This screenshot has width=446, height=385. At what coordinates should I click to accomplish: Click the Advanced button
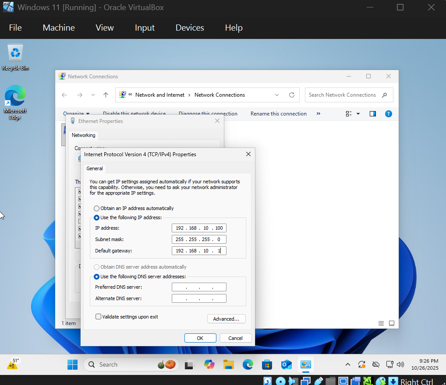[x=226, y=318]
